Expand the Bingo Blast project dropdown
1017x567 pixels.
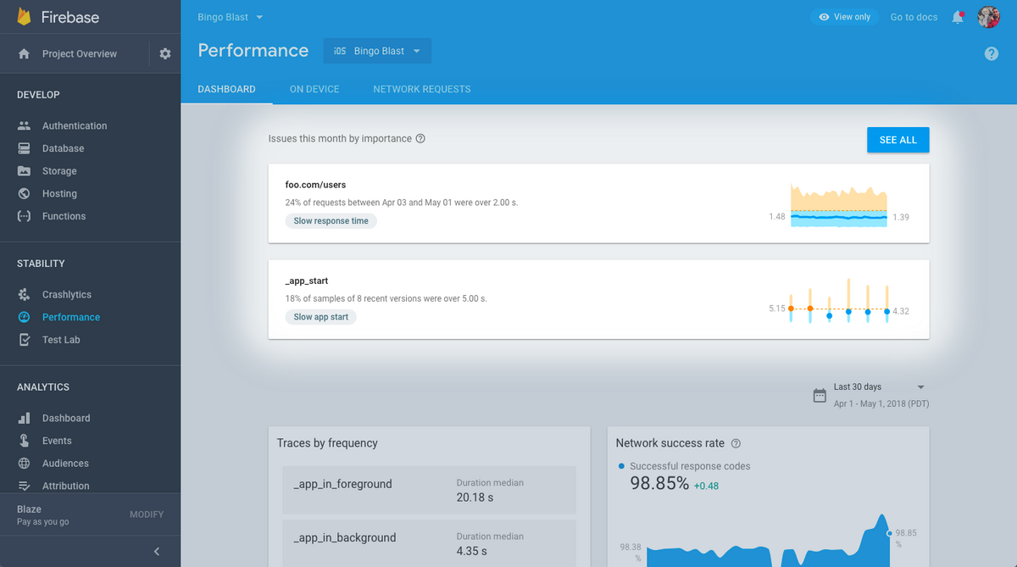(231, 17)
